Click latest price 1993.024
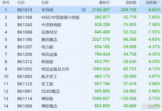The width and height of the screenshot is (162, 111). point(101,69)
